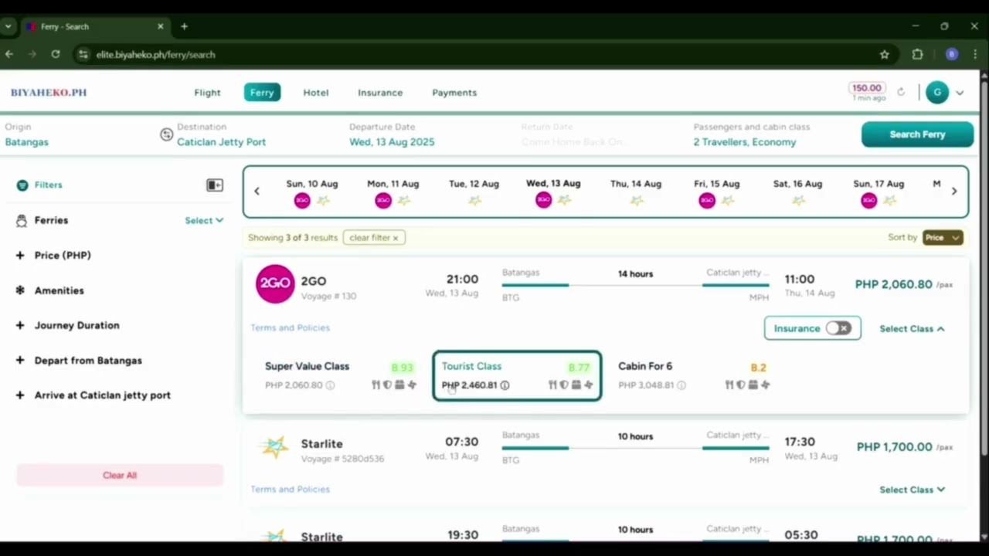Click the filter panel collapse icon
This screenshot has height=556, width=989.
click(x=215, y=185)
